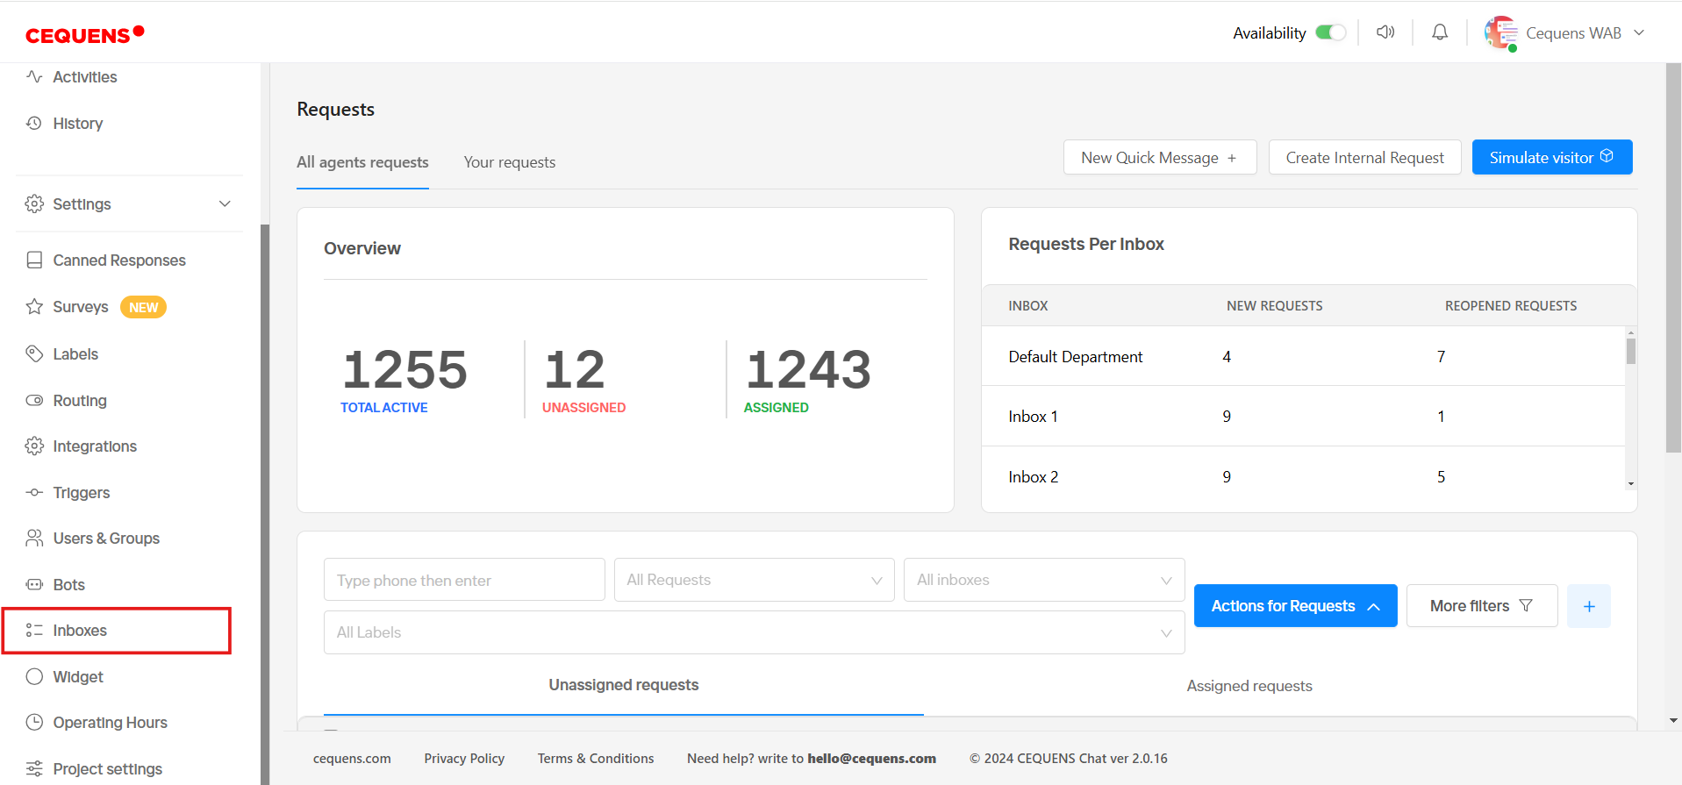Click the Settings gear icon

tap(34, 204)
